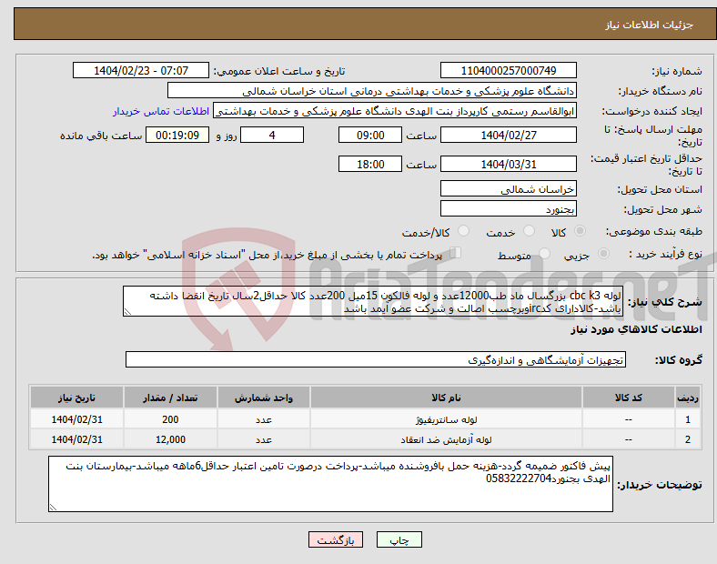Click the delivery province field خراسان شمالی
717x564 pixels.
click(508, 188)
